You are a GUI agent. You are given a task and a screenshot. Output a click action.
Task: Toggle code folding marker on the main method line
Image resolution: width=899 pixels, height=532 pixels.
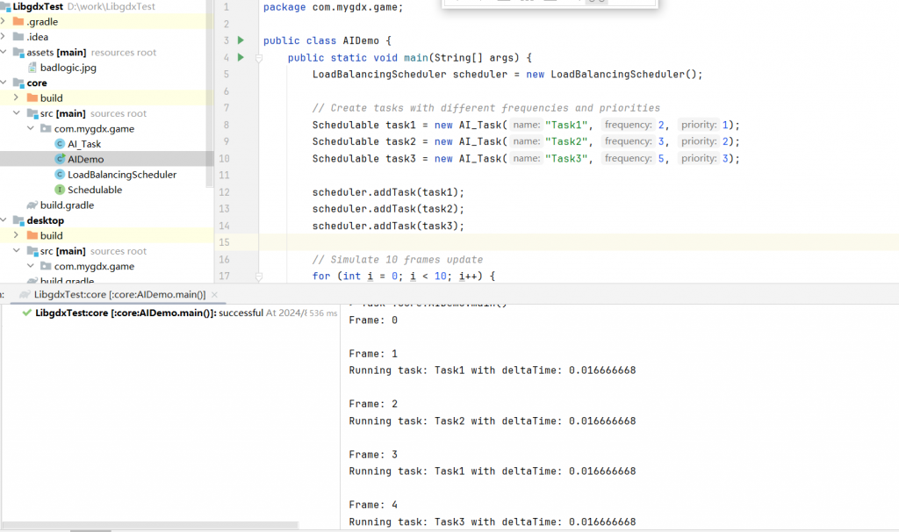click(x=259, y=58)
